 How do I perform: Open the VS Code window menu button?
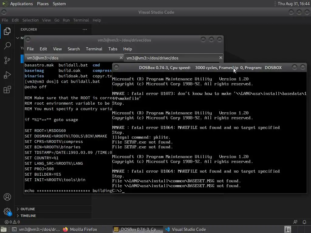(x=4, y=12)
